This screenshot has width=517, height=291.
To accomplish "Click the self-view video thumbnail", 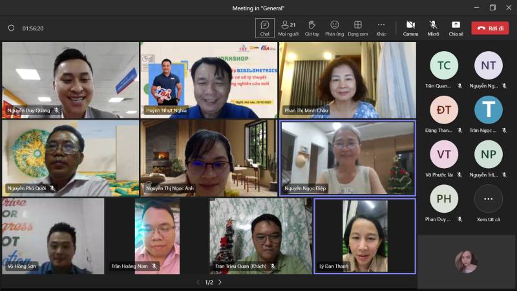I will tap(466, 261).
